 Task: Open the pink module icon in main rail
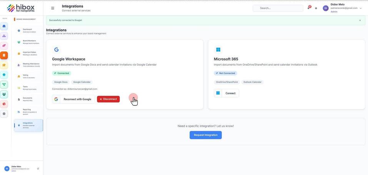[4, 45]
